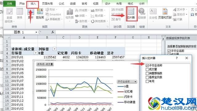Click the PivotTable (数据透视表) icon
Viewport: 197px width, 111px height.
coord(10,15)
